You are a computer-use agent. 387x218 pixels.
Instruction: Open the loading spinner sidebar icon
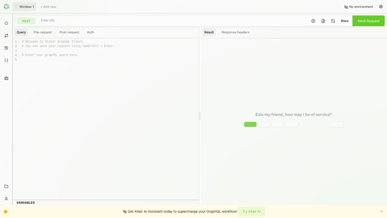[x=6, y=23]
